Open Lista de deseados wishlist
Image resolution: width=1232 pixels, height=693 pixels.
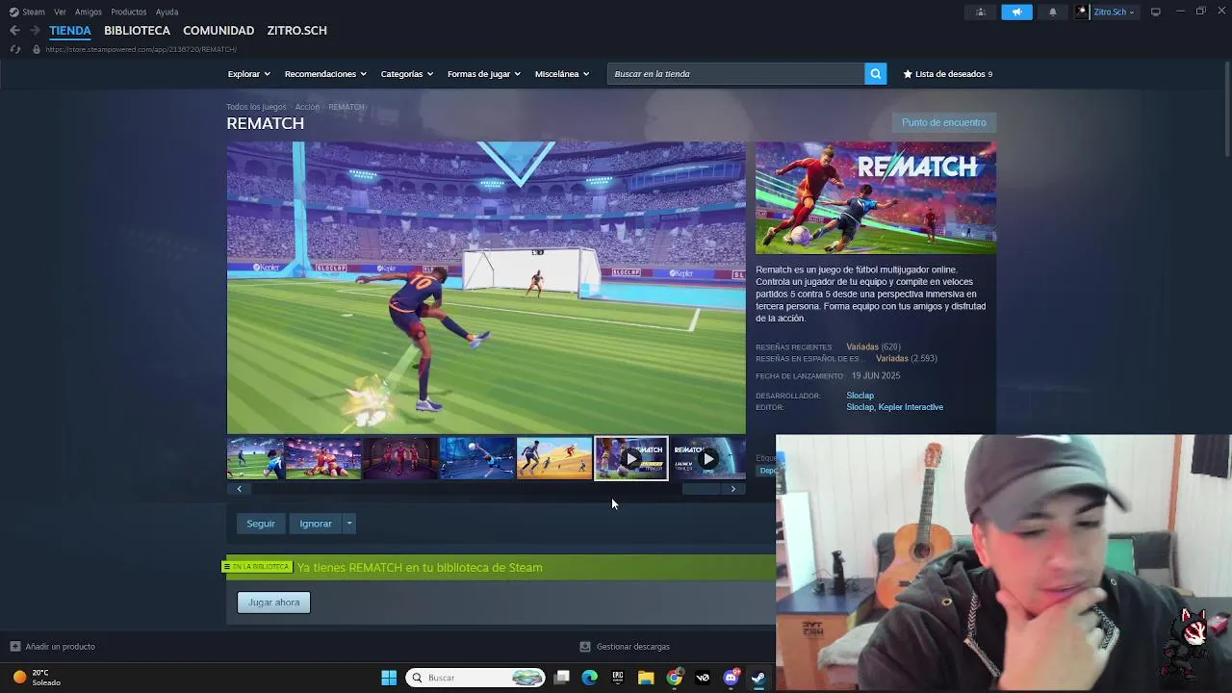point(948,74)
